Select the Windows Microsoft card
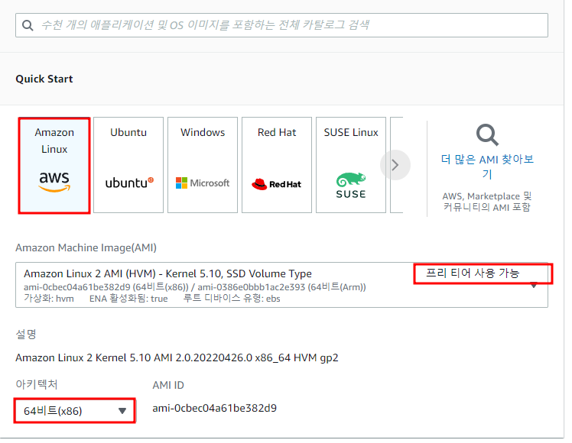 (x=203, y=165)
